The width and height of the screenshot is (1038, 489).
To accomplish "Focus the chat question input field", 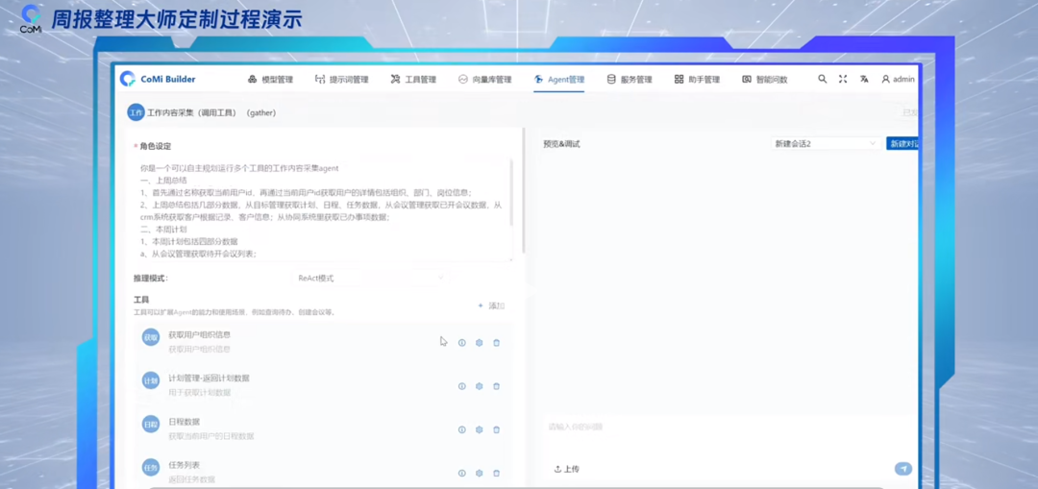I will click(x=721, y=428).
